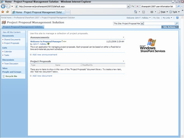This screenshot has width=184, height=138.
Task: Open Professional SharePoint 2007 breadcrumb link
Action: [x=26, y=18]
